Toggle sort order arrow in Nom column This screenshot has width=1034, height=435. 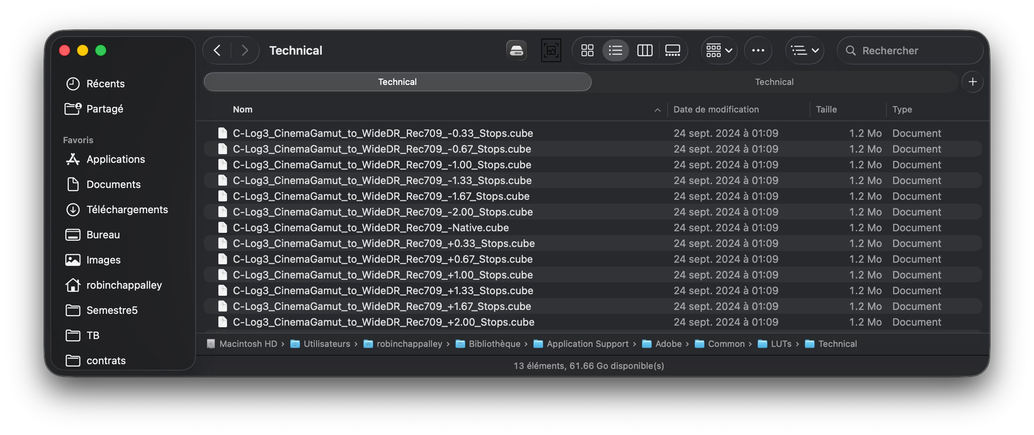[657, 110]
